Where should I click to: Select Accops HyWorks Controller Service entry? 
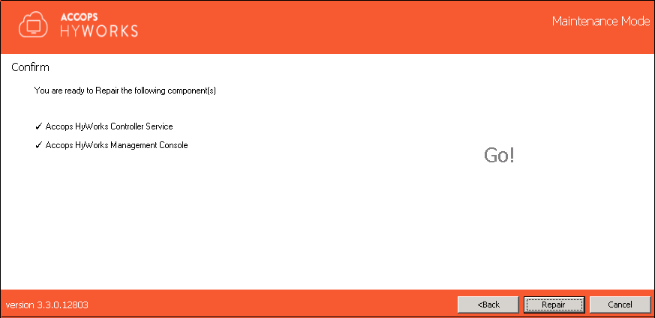[109, 126]
